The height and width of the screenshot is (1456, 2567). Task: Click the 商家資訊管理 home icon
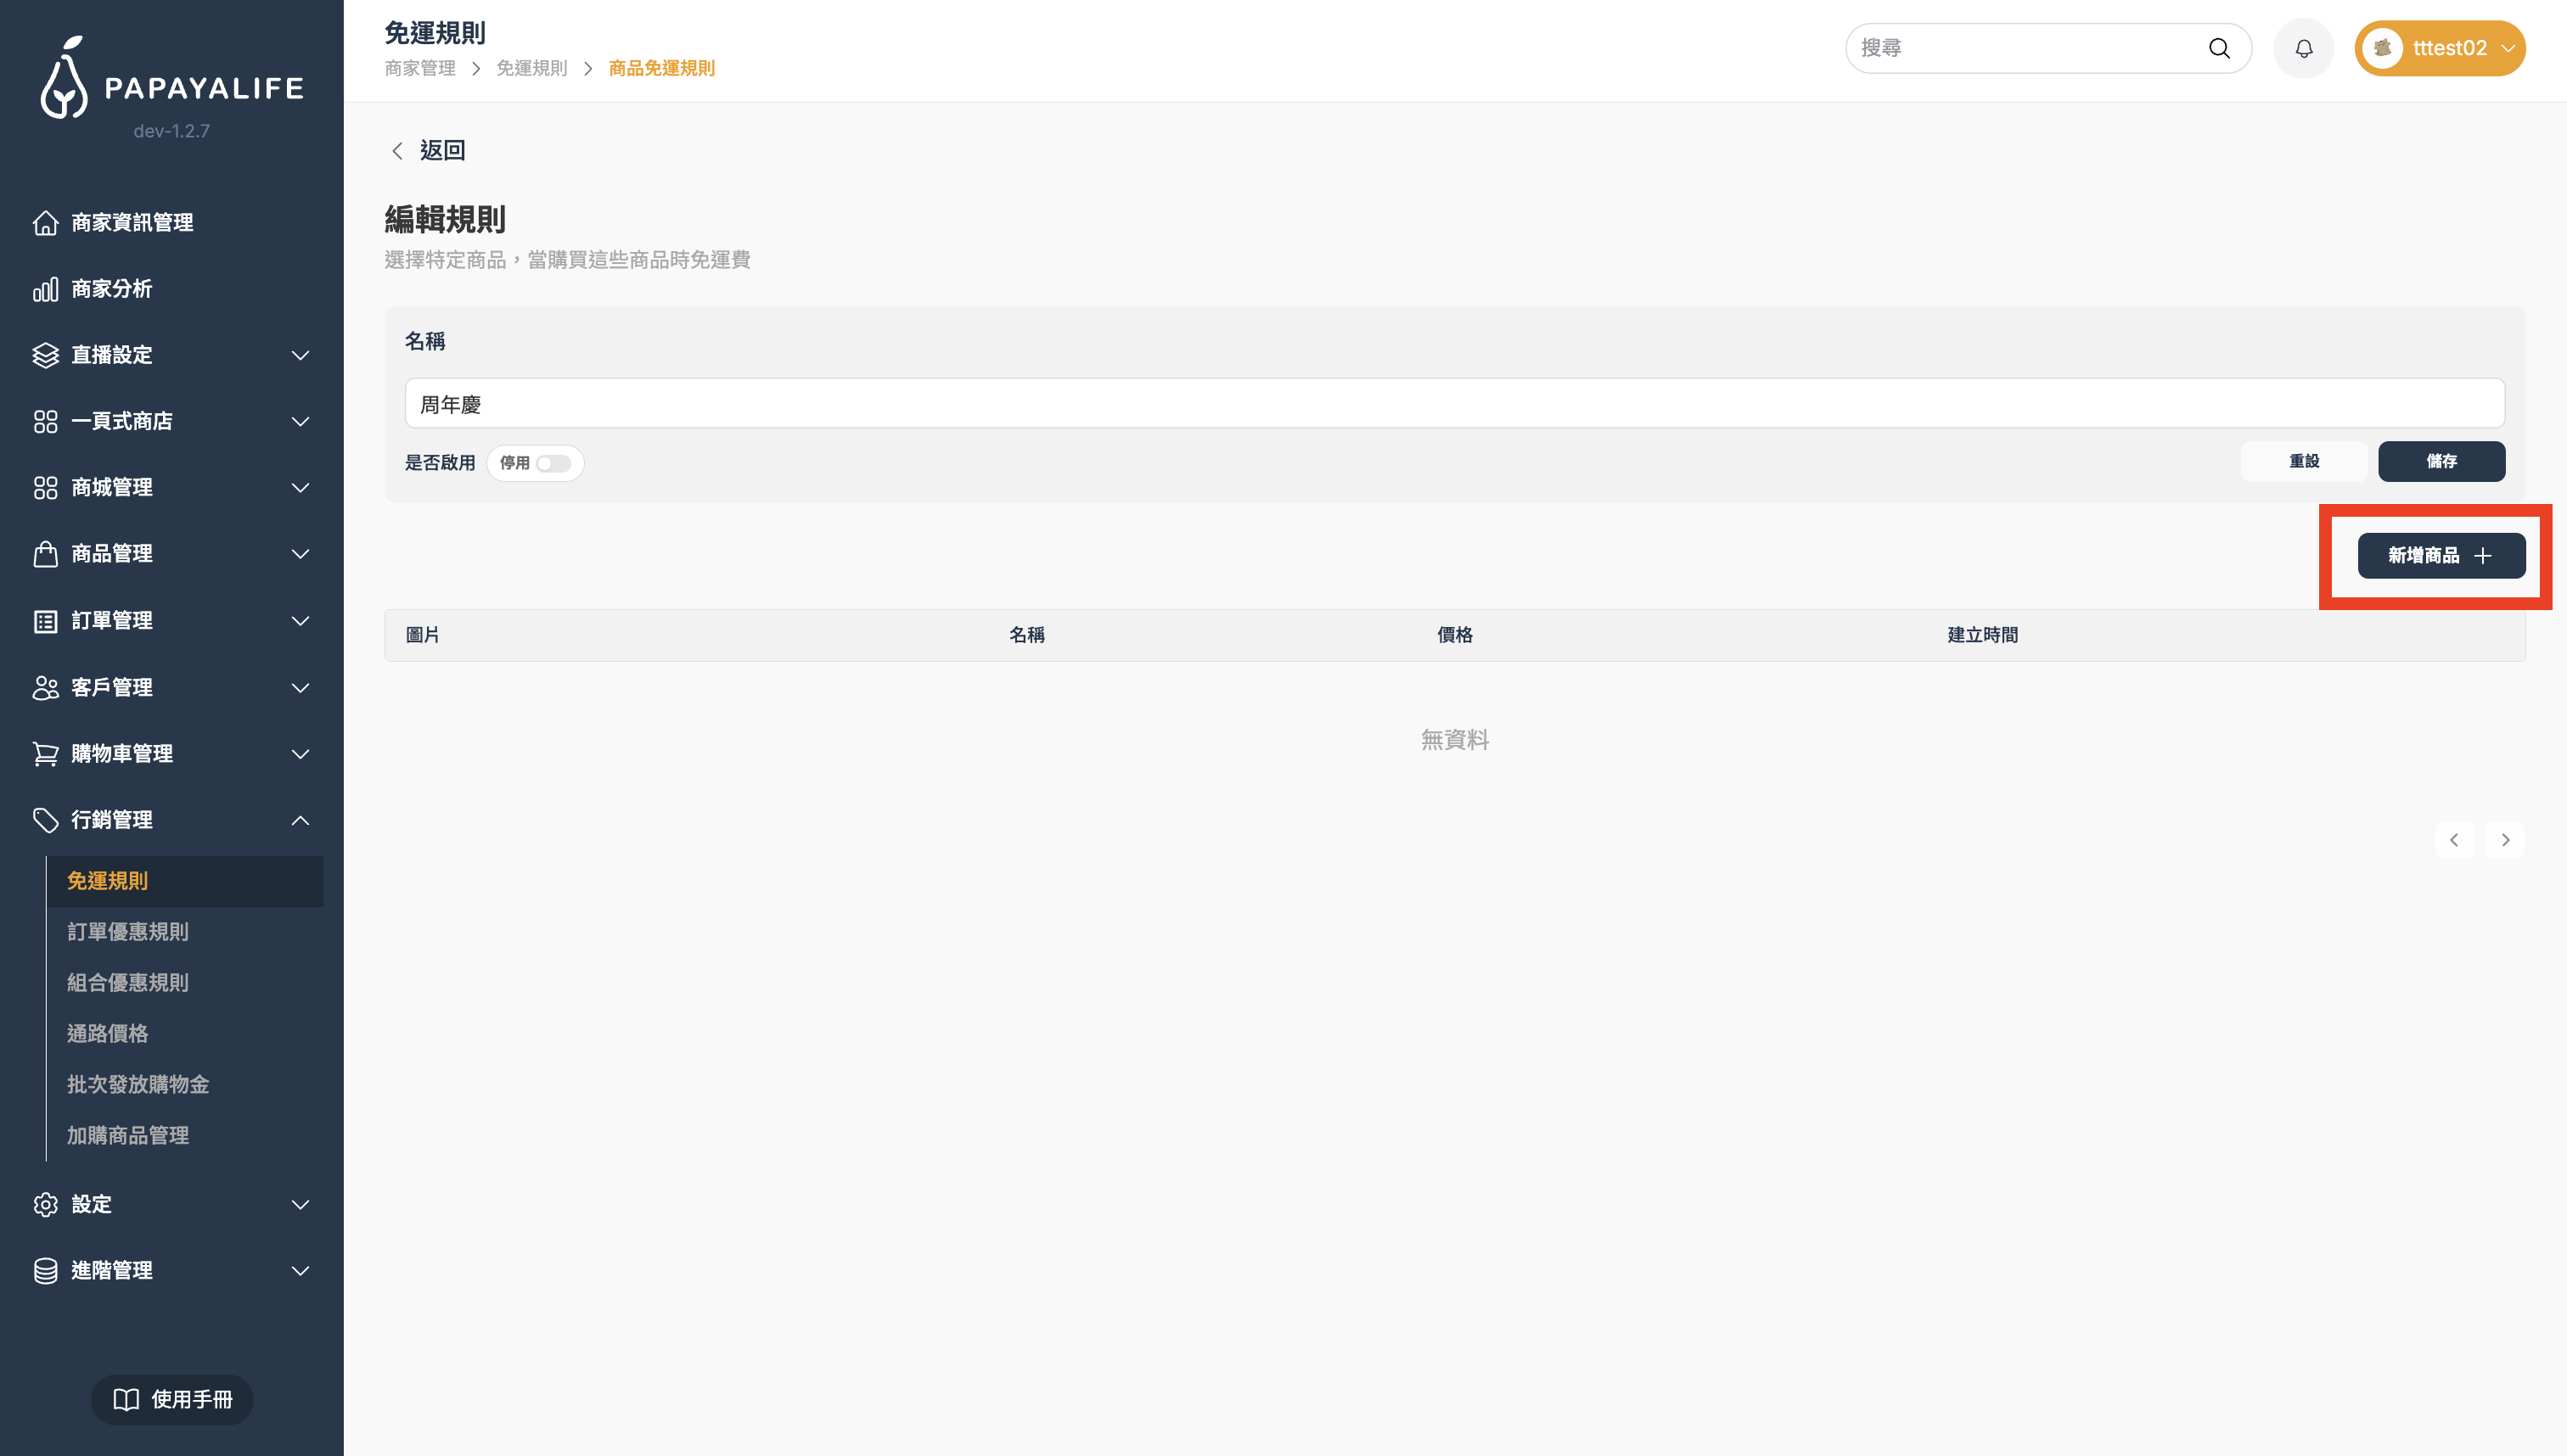(45, 222)
